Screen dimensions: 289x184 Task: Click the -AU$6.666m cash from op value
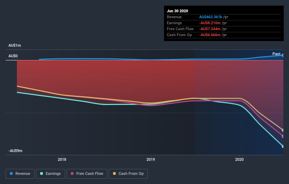(210, 35)
